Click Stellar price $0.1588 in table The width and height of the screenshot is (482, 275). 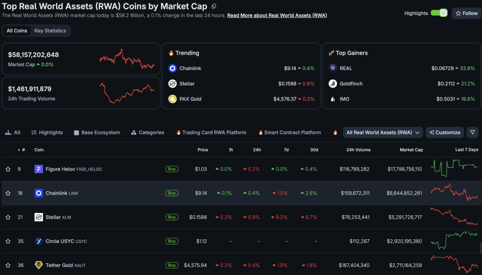point(198,217)
